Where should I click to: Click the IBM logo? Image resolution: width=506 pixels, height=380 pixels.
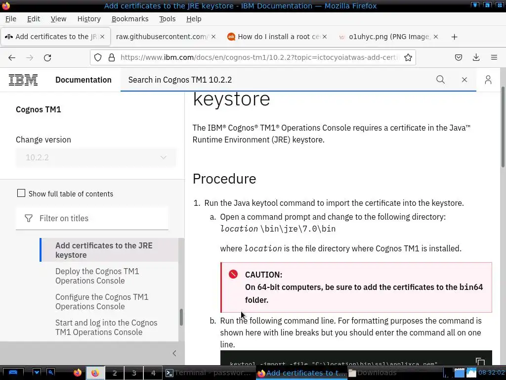(23, 80)
